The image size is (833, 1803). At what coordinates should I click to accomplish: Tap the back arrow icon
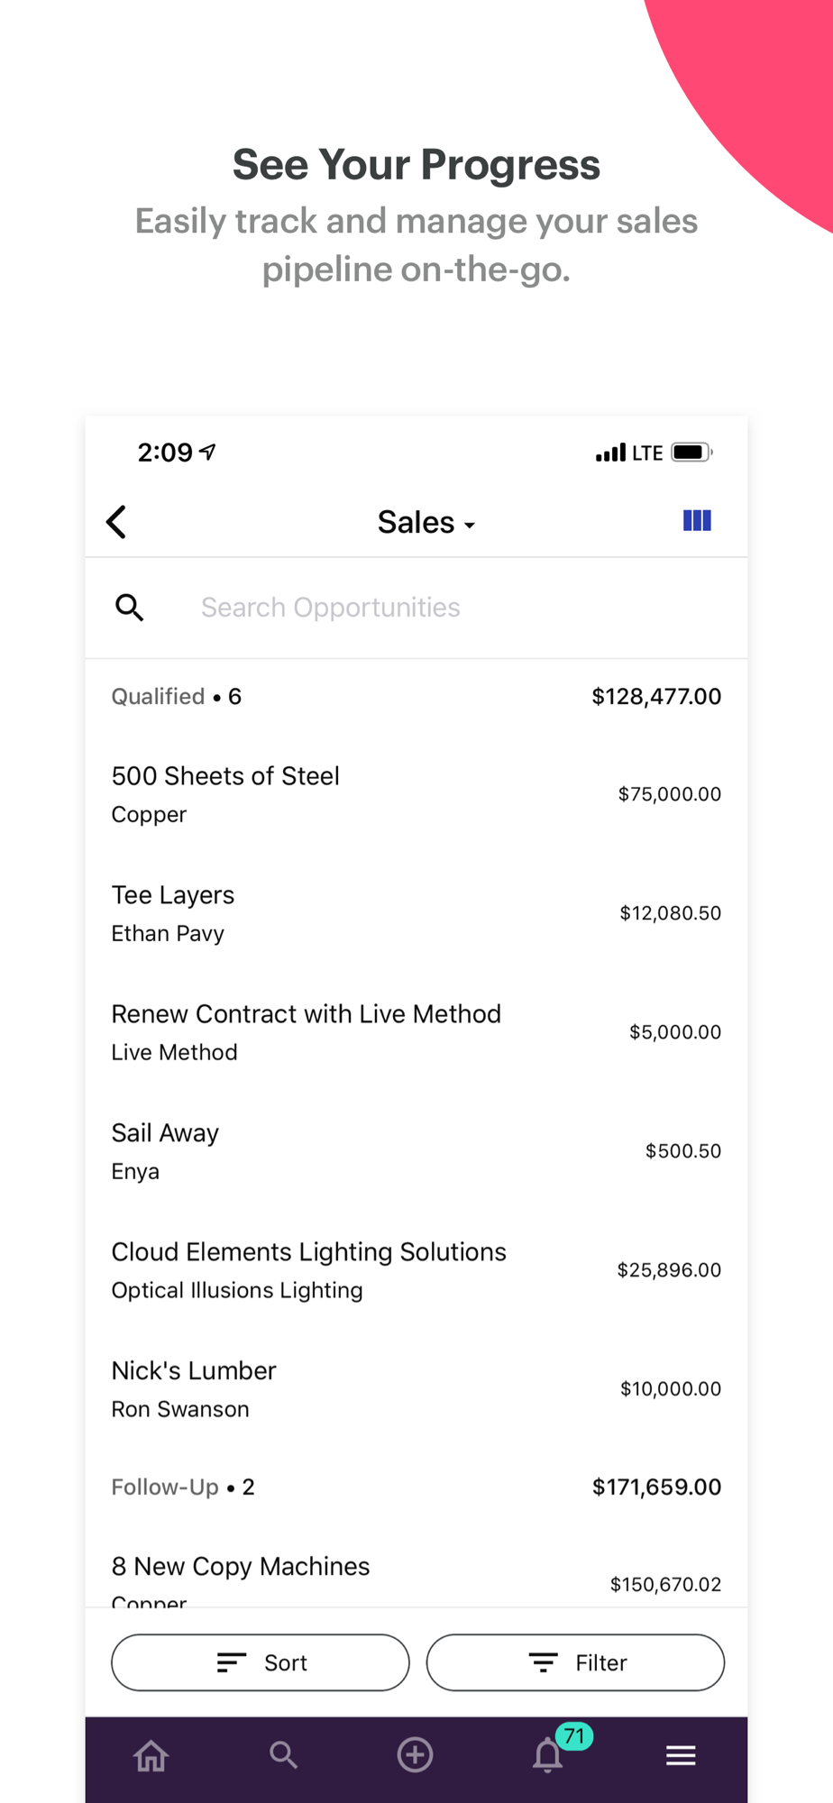tap(117, 522)
